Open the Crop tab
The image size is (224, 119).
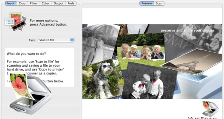pyautogui.click(x=22, y=3)
